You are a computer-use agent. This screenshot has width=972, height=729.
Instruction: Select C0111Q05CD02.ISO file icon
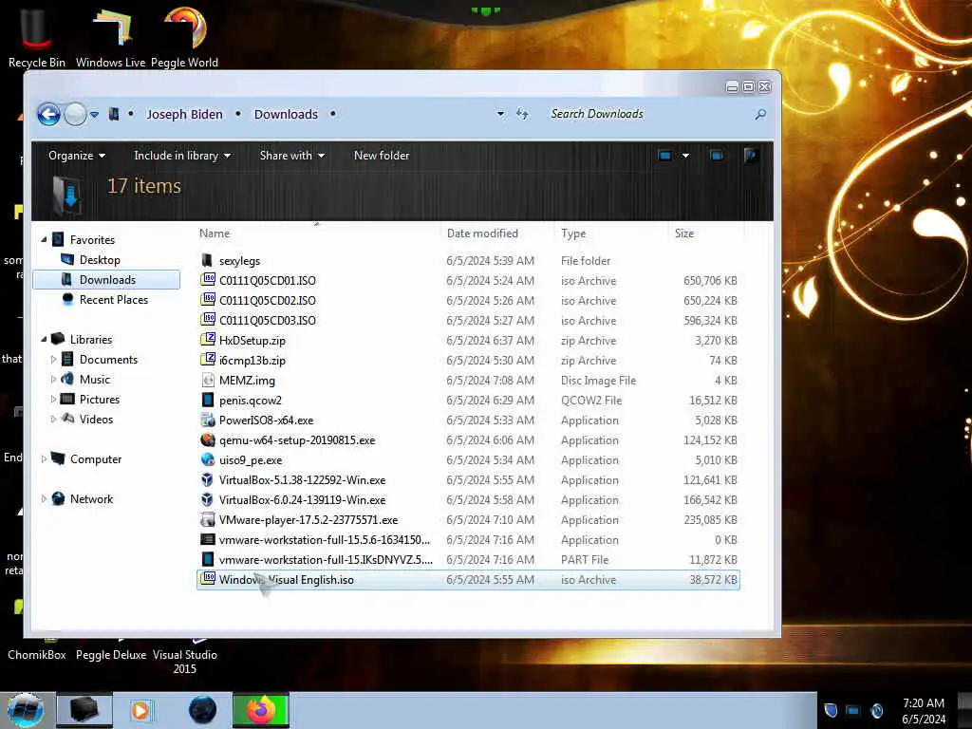coord(208,300)
